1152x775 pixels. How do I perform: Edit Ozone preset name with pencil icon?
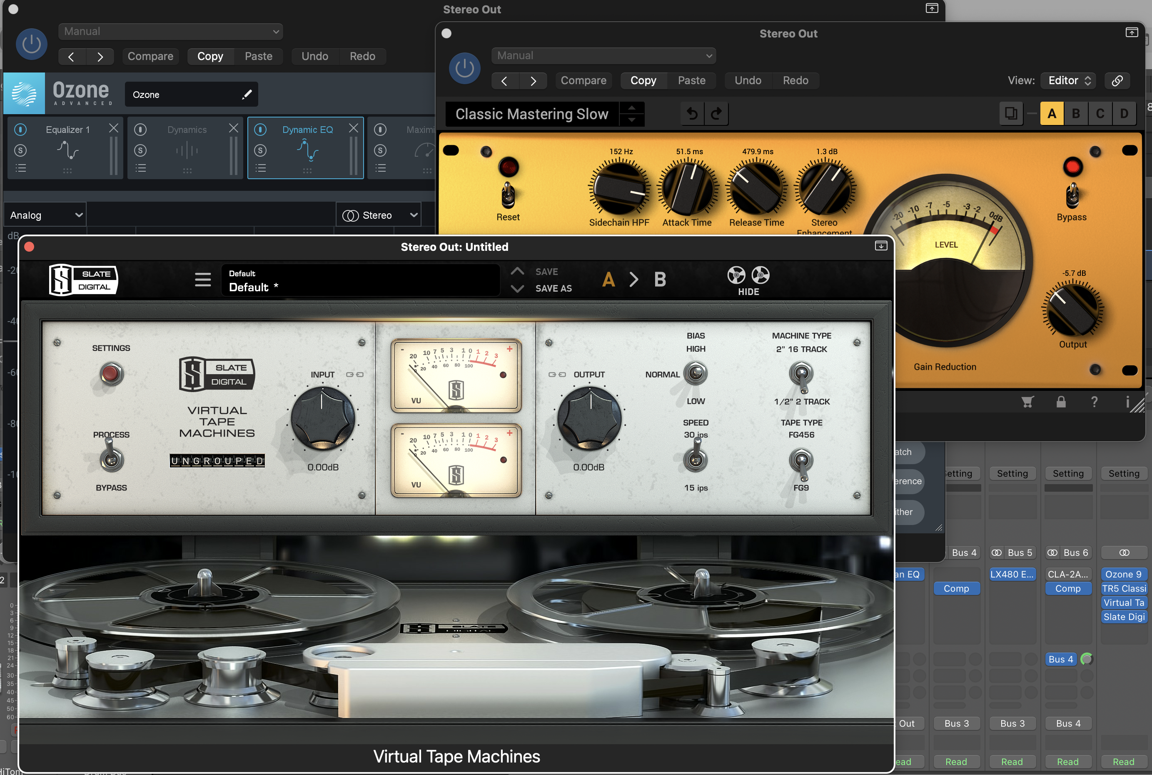click(247, 95)
